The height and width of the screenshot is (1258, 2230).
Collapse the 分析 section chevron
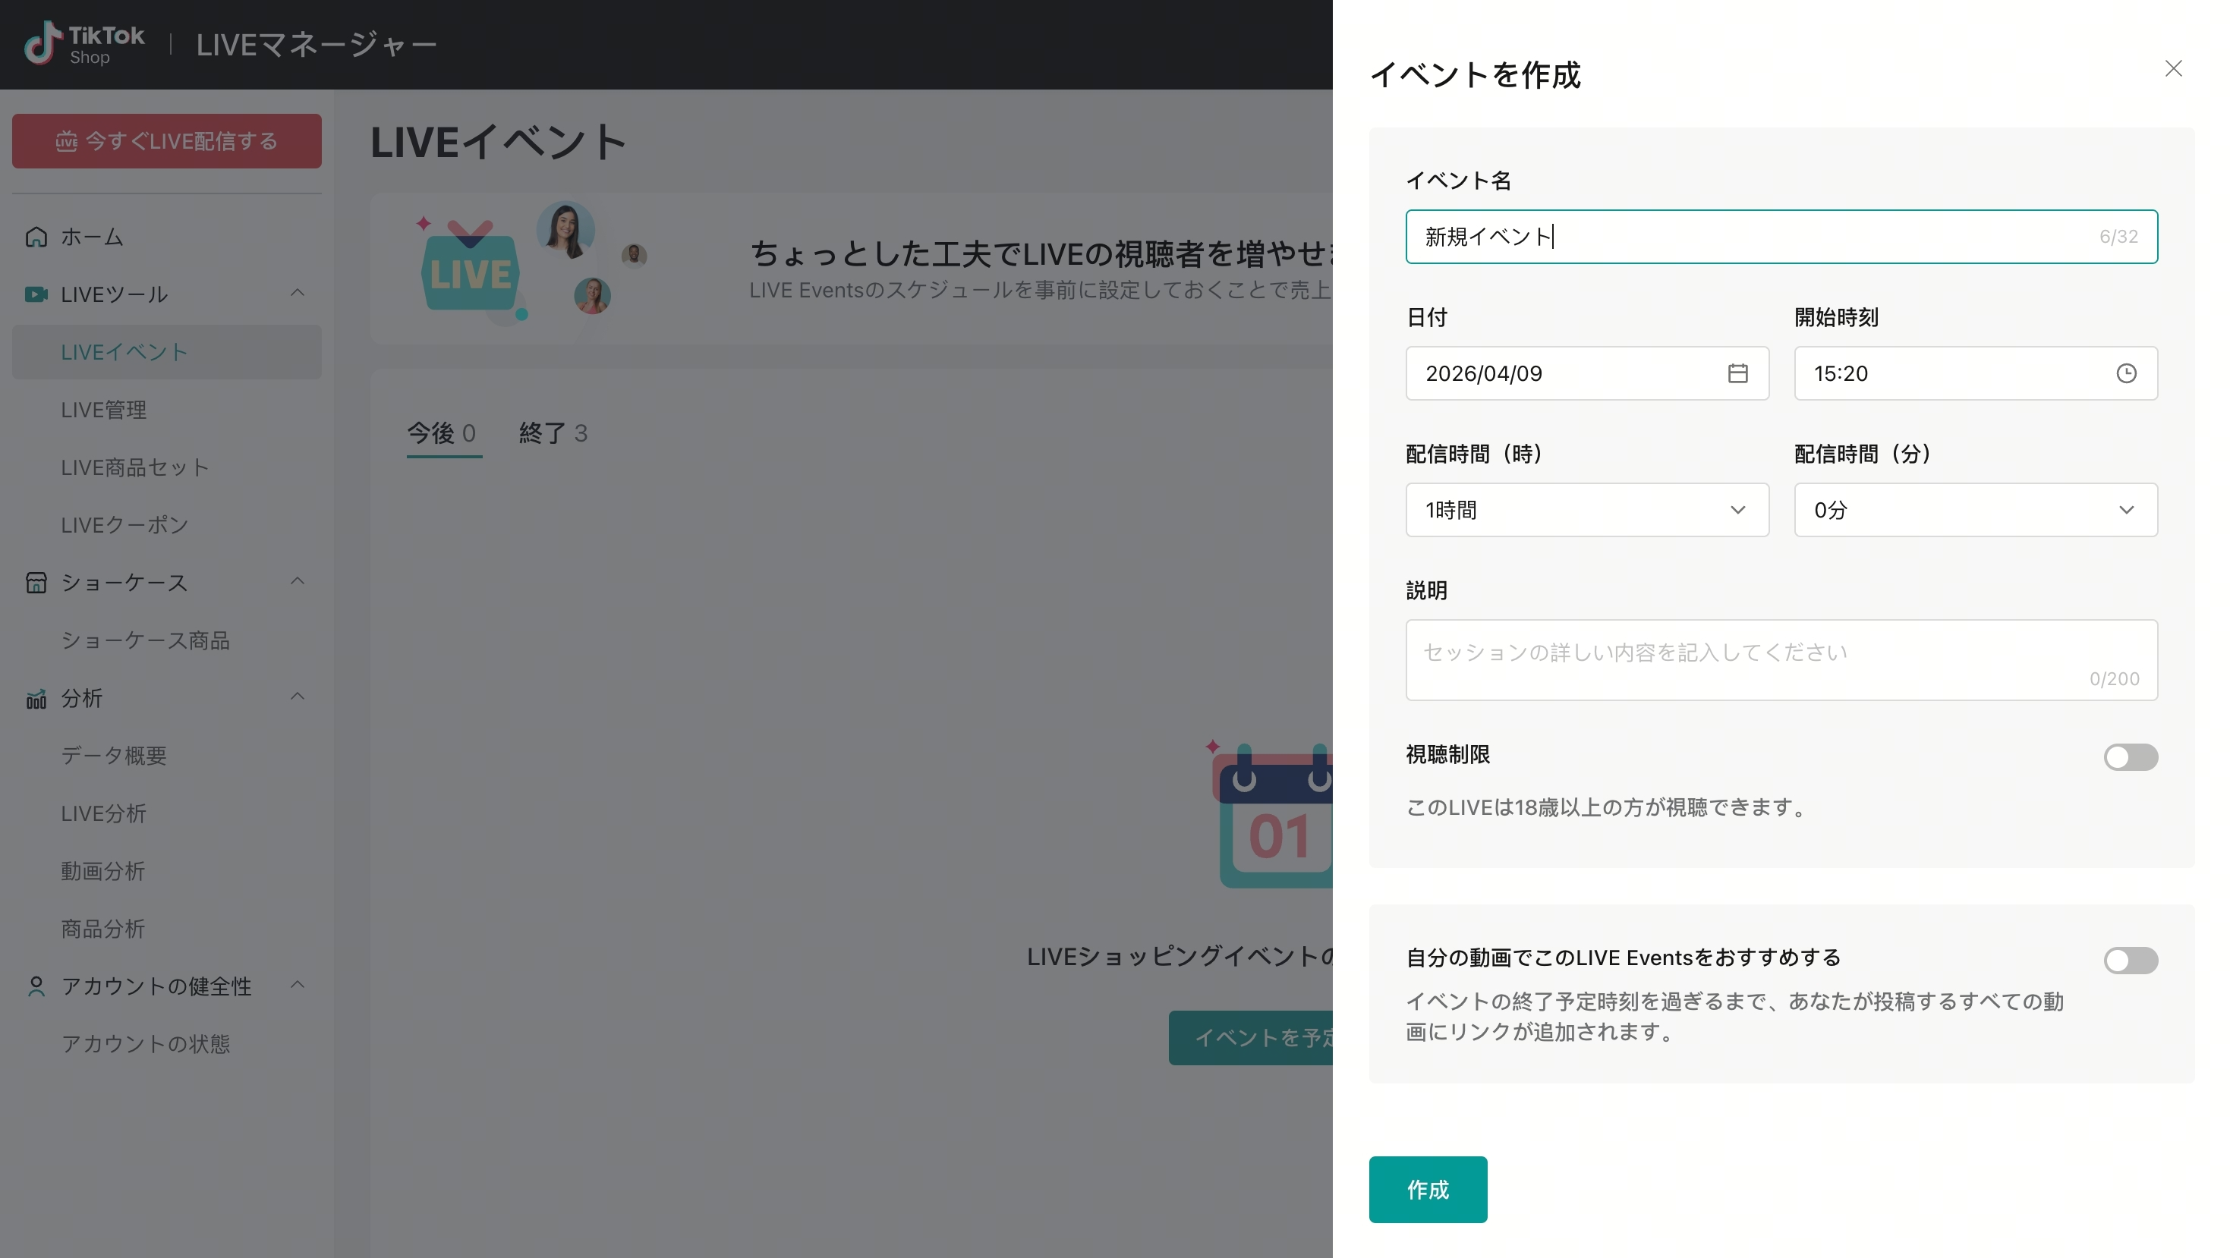297,697
